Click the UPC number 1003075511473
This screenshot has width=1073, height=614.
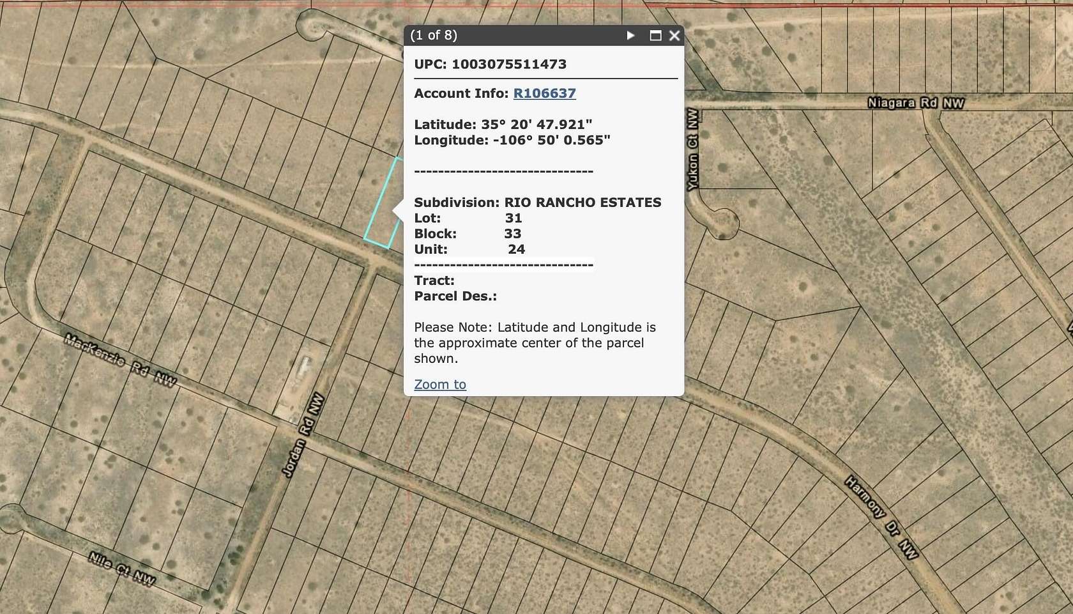(x=509, y=64)
